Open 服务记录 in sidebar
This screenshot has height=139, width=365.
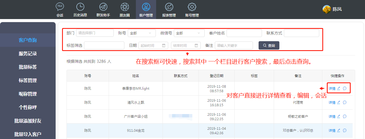(28, 54)
